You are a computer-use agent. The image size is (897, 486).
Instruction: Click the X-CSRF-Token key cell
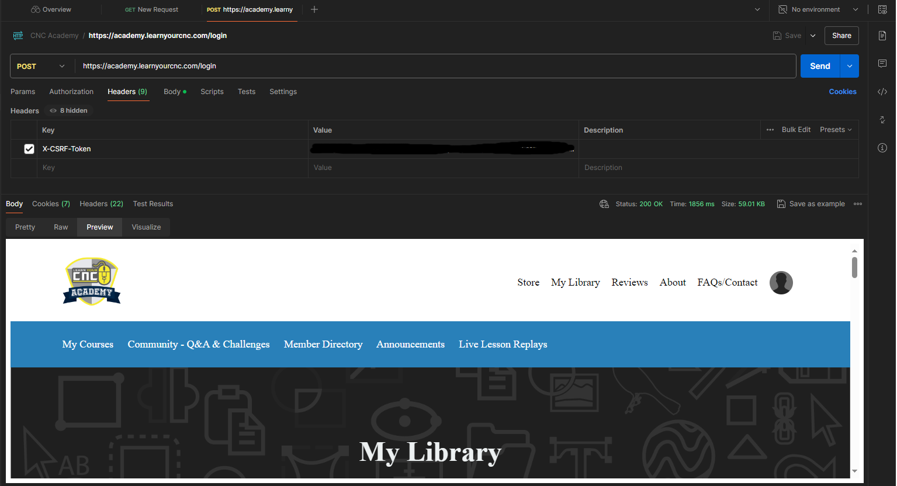tap(172, 149)
